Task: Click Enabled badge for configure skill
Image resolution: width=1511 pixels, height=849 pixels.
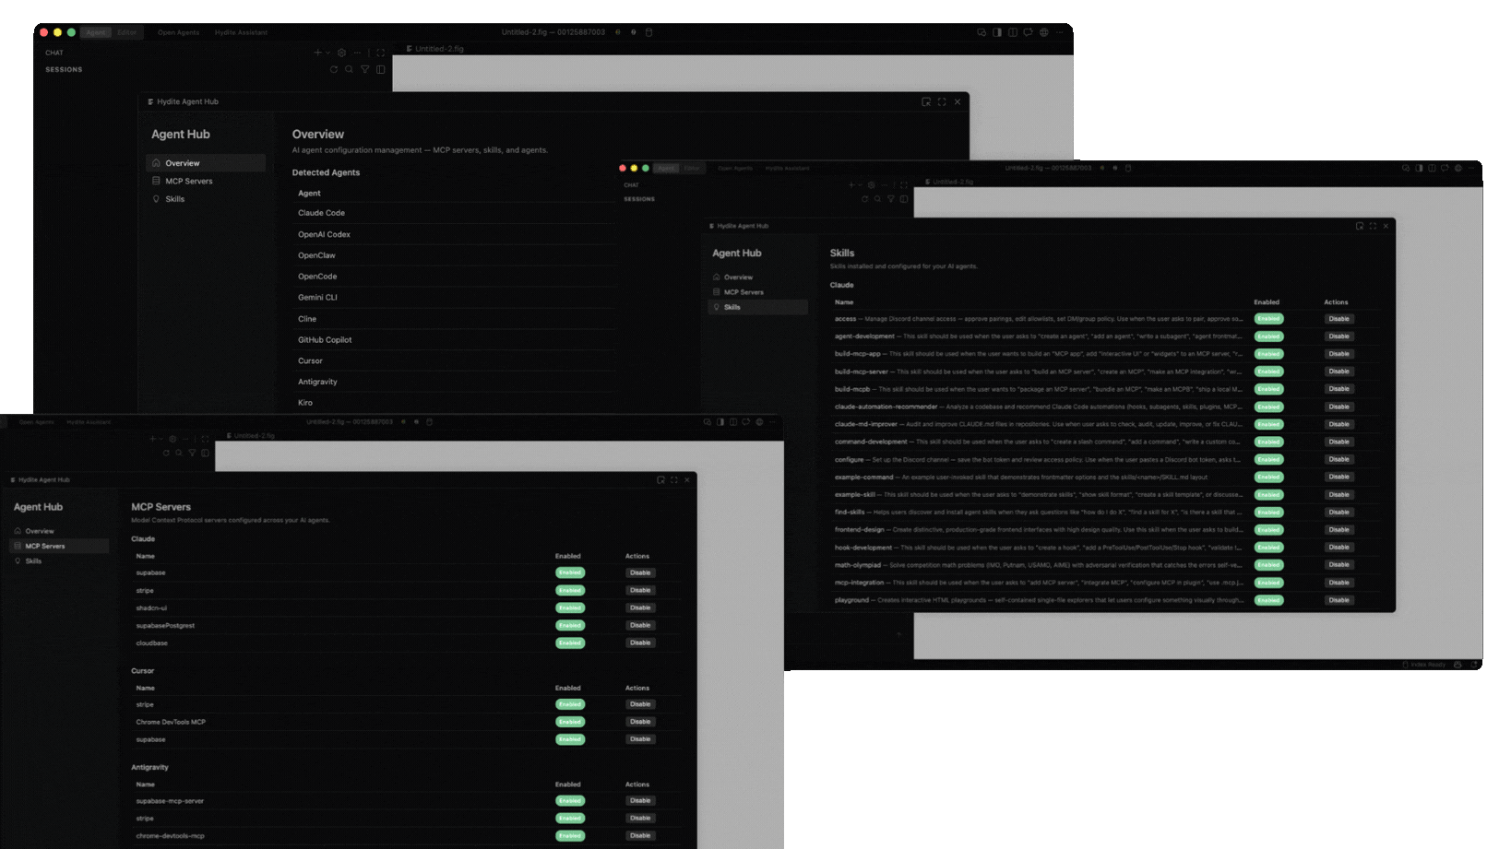Action: [1268, 460]
